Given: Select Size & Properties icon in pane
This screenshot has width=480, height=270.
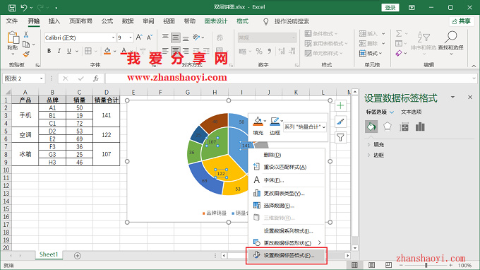Looking at the screenshot, I should tap(404, 127).
